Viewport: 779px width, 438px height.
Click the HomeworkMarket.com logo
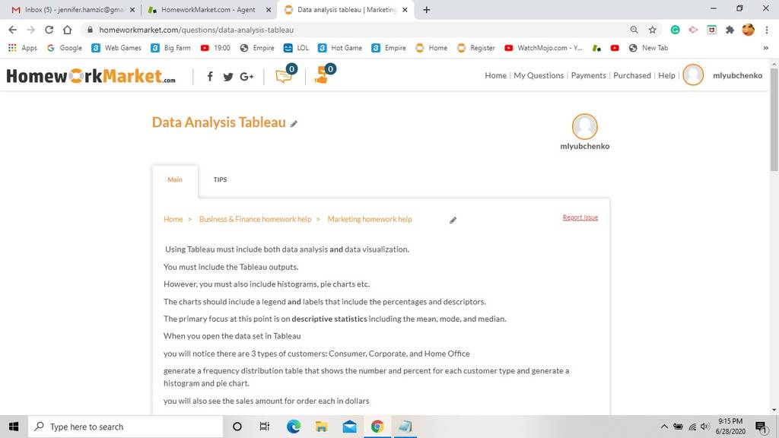click(x=91, y=76)
